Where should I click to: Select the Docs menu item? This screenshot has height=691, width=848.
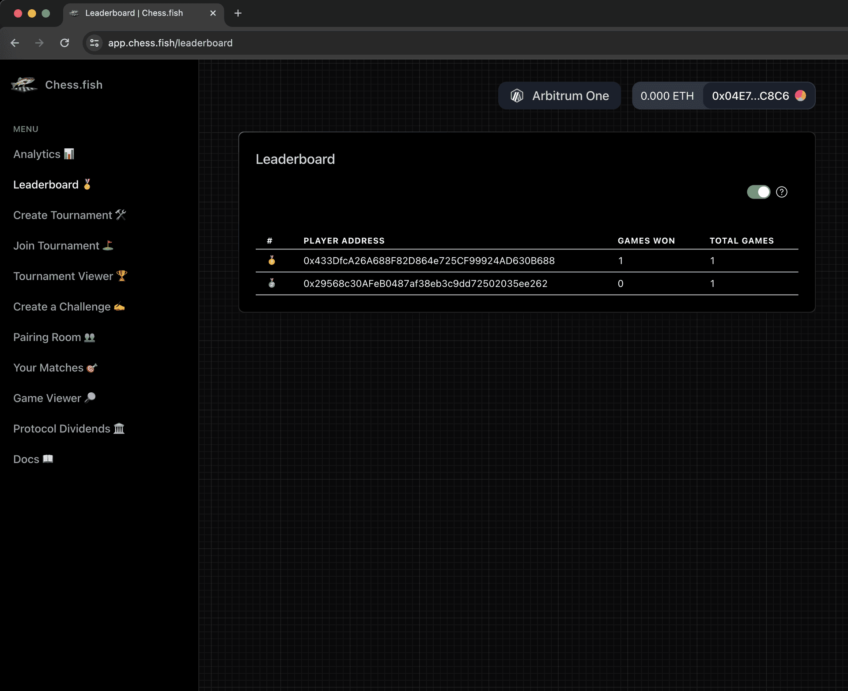tap(33, 459)
